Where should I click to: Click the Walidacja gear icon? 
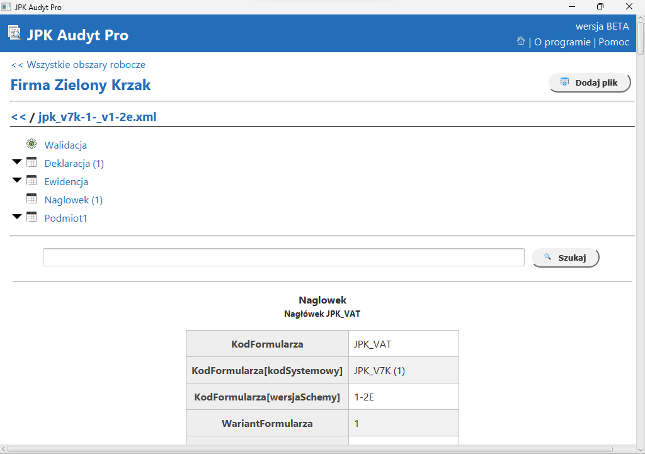[x=31, y=144]
